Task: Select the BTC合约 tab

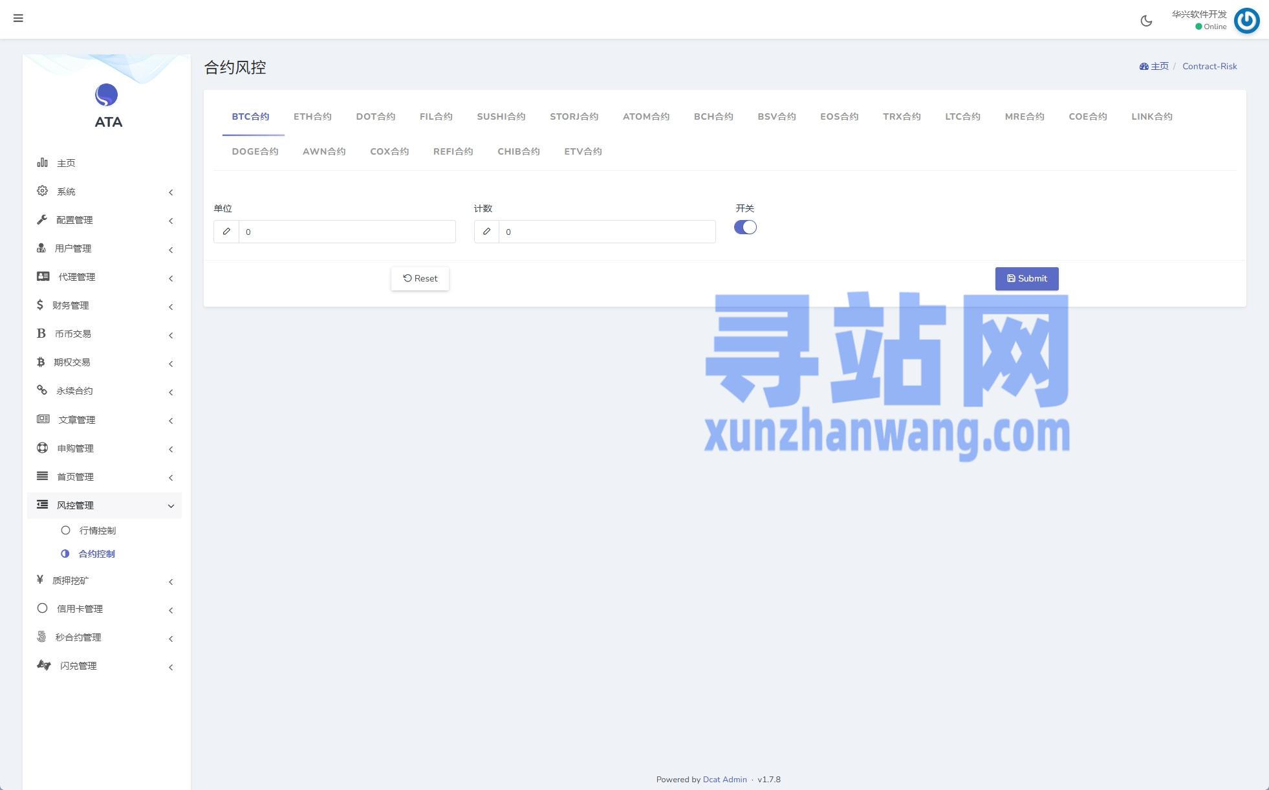Action: pos(250,116)
